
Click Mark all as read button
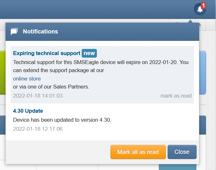click(x=138, y=152)
